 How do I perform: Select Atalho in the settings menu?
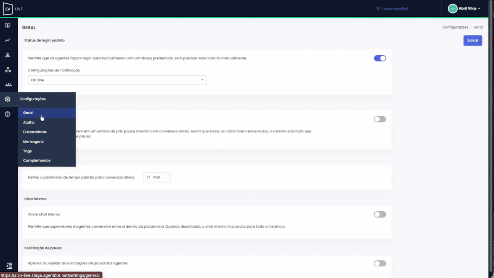[47, 122]
